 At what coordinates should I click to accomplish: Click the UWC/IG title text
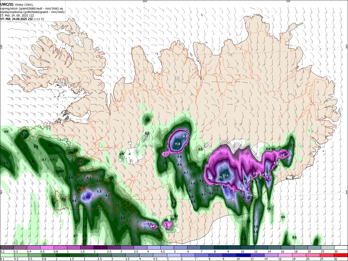6,4
